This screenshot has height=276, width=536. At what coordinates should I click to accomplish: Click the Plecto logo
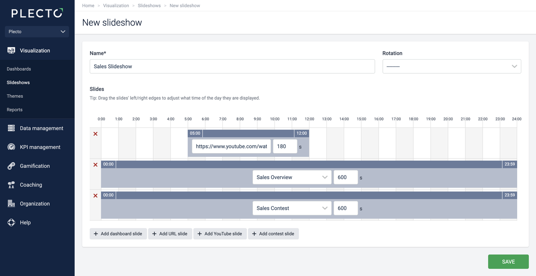(37, 13)
